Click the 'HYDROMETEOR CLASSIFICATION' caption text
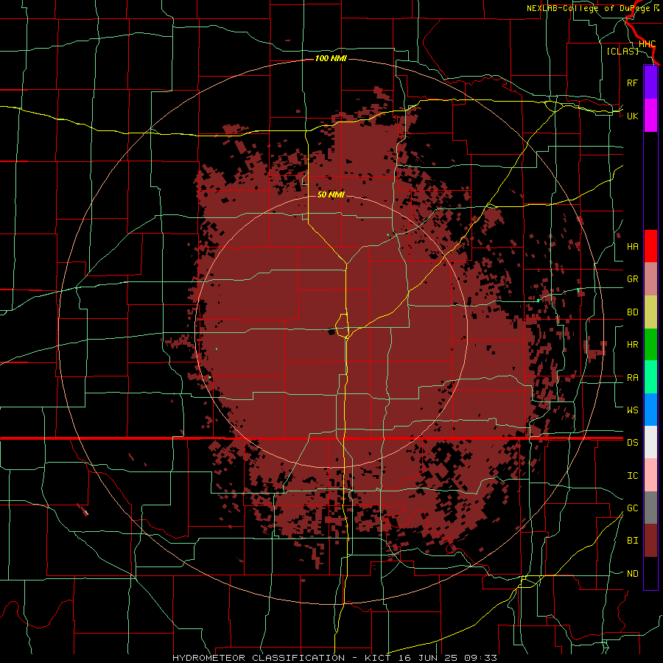The width and height of the screenshot is (663, 663). [x=259, y=658]
